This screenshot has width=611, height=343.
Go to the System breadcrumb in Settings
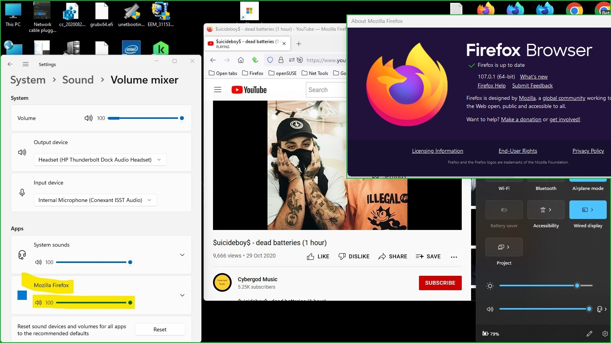(28, 80)
